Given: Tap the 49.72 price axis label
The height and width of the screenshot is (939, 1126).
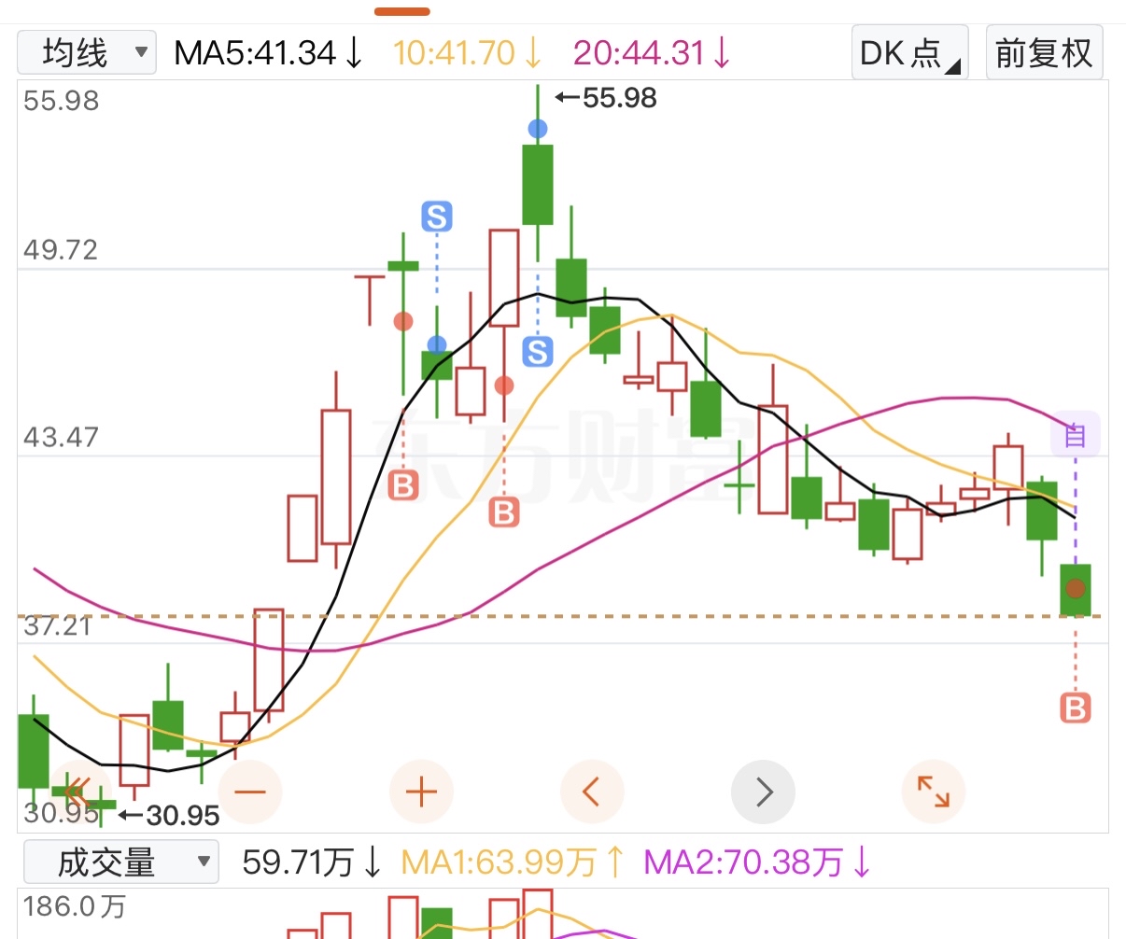Looking at the screenshot, I should coord(61,250).
